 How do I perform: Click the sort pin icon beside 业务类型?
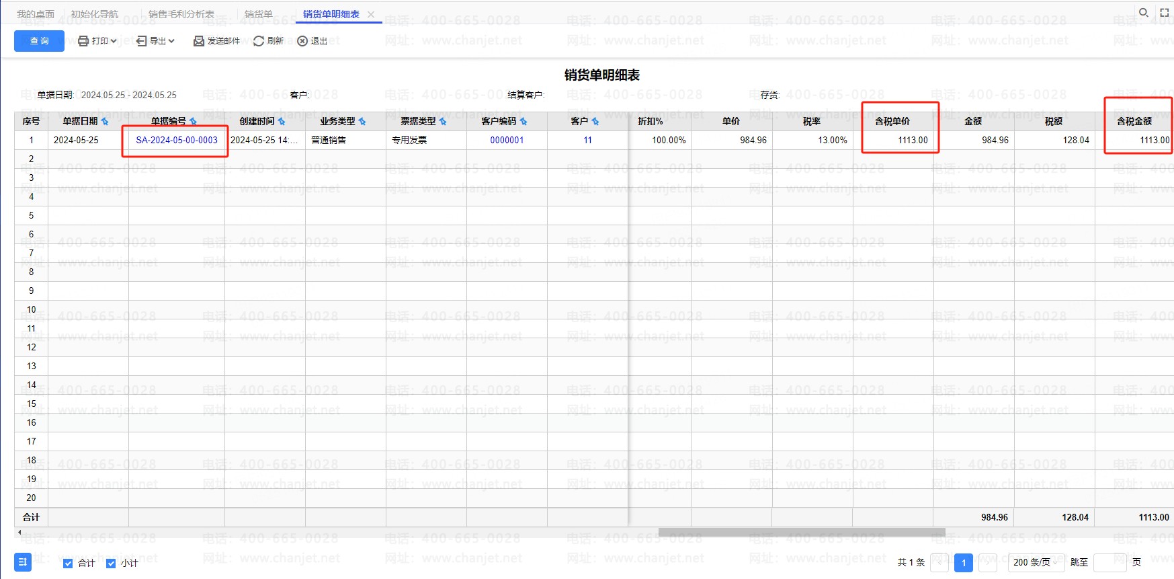click(362, 122)
